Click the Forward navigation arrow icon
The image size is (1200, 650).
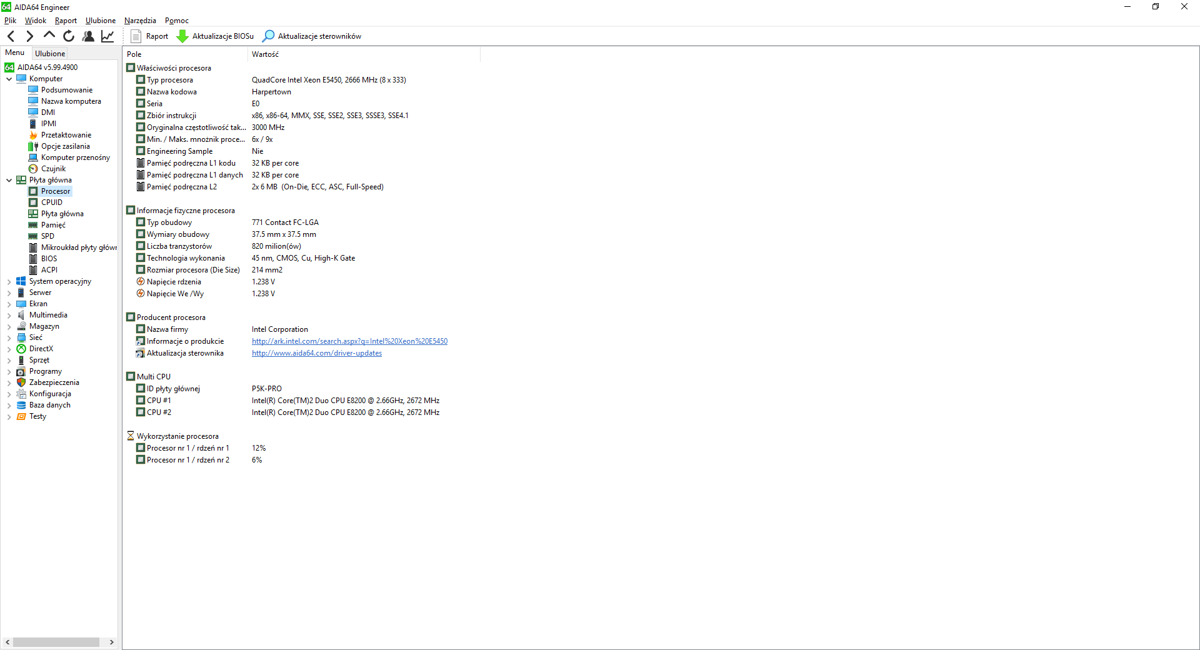pos(29,36)
